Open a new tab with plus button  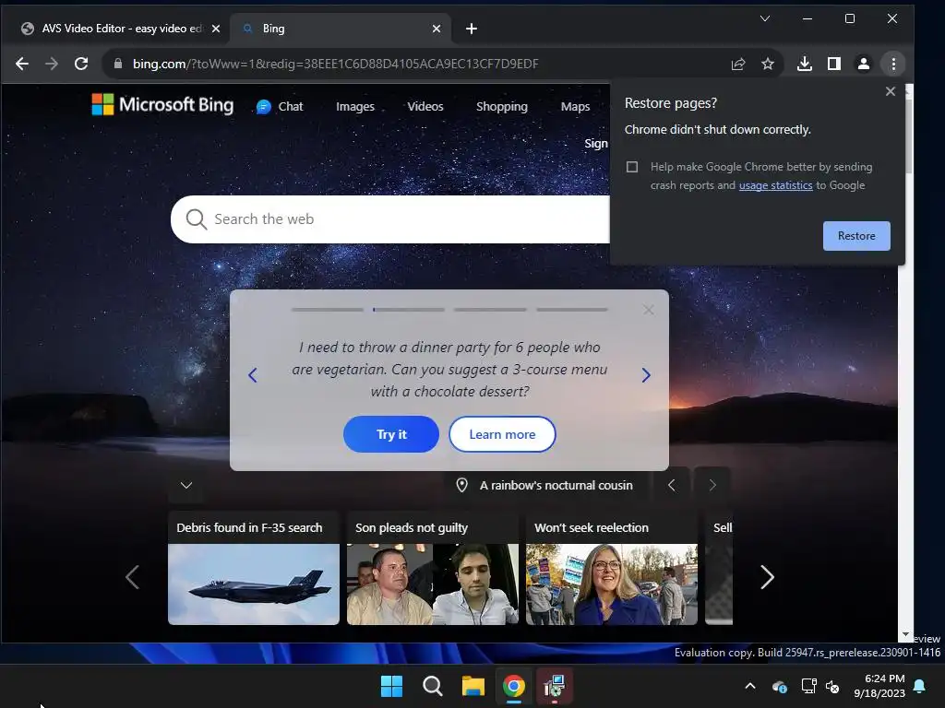point(472,29)
